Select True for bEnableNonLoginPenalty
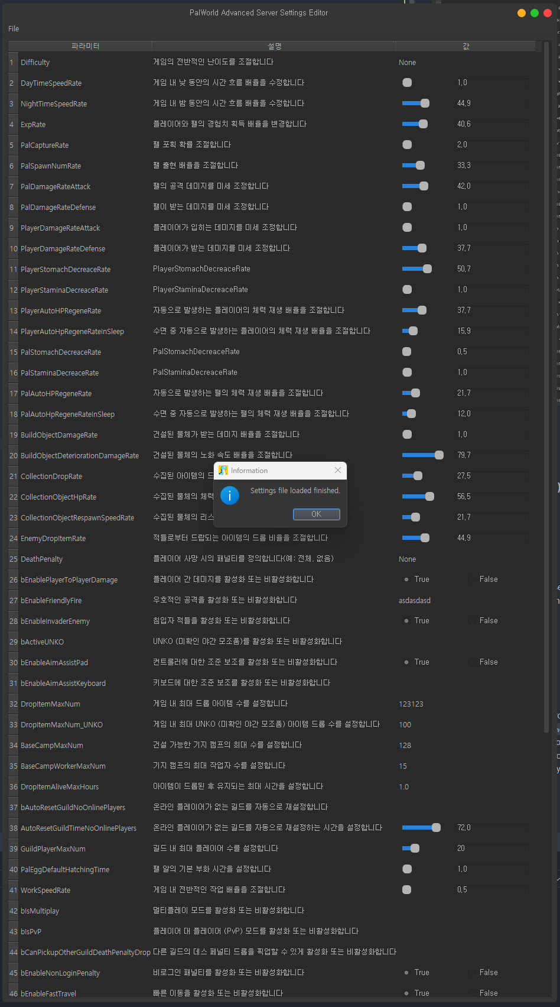 [x=416, y=973]
